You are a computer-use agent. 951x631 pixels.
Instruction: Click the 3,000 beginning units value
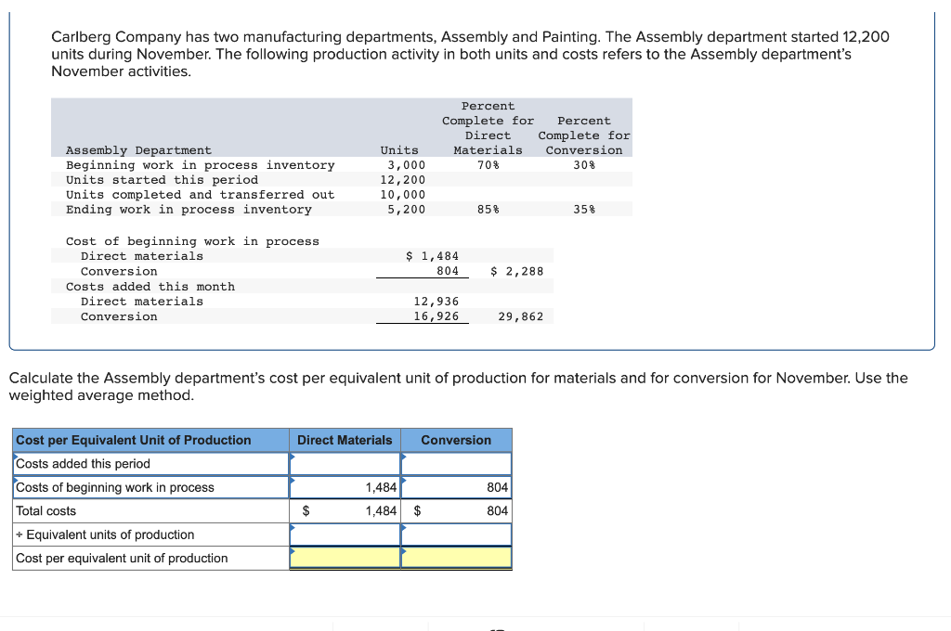[407, 165]
